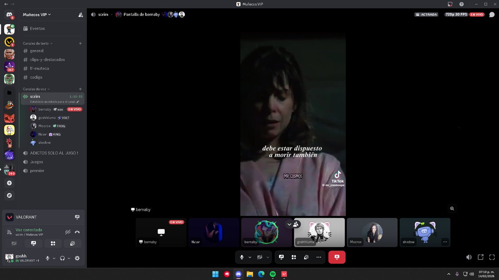
Task: Open activities launcher in bottom call bar
Action: (x=294, y=257)
